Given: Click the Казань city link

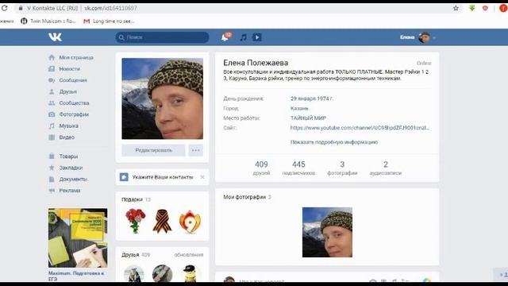Looking at the screenshot, I should click(x=299, y=108).
